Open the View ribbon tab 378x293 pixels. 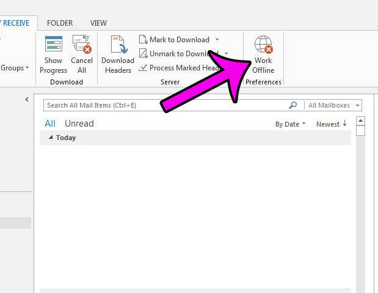coord(98,23)
